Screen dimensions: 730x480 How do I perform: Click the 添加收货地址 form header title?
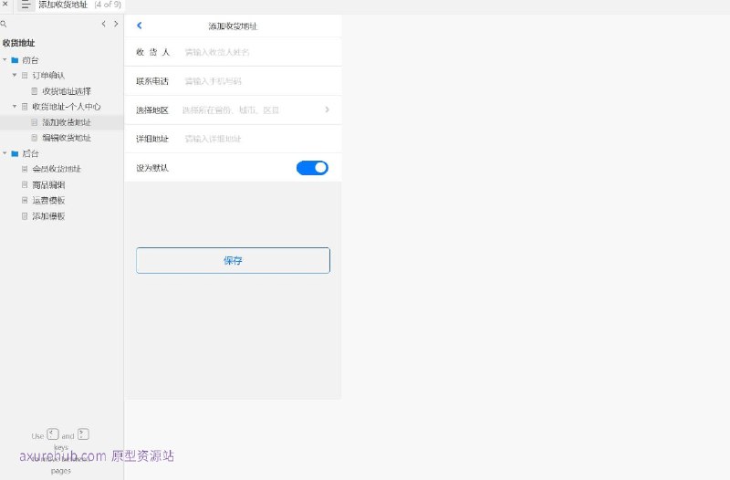[x=233, y=26]
